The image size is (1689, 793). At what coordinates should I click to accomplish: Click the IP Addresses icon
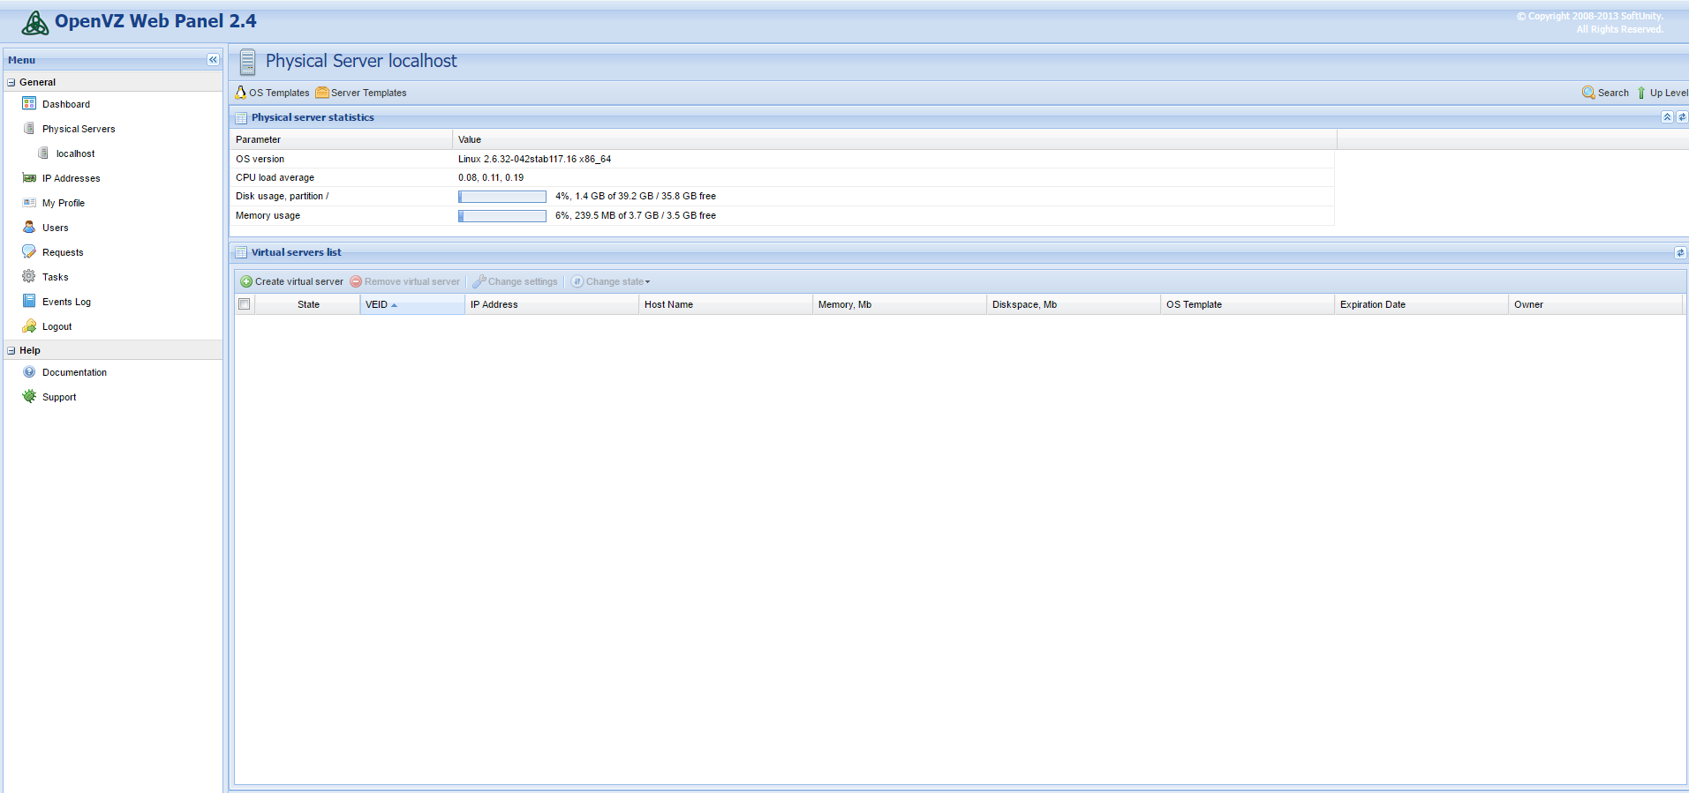[x=29, y=177]
